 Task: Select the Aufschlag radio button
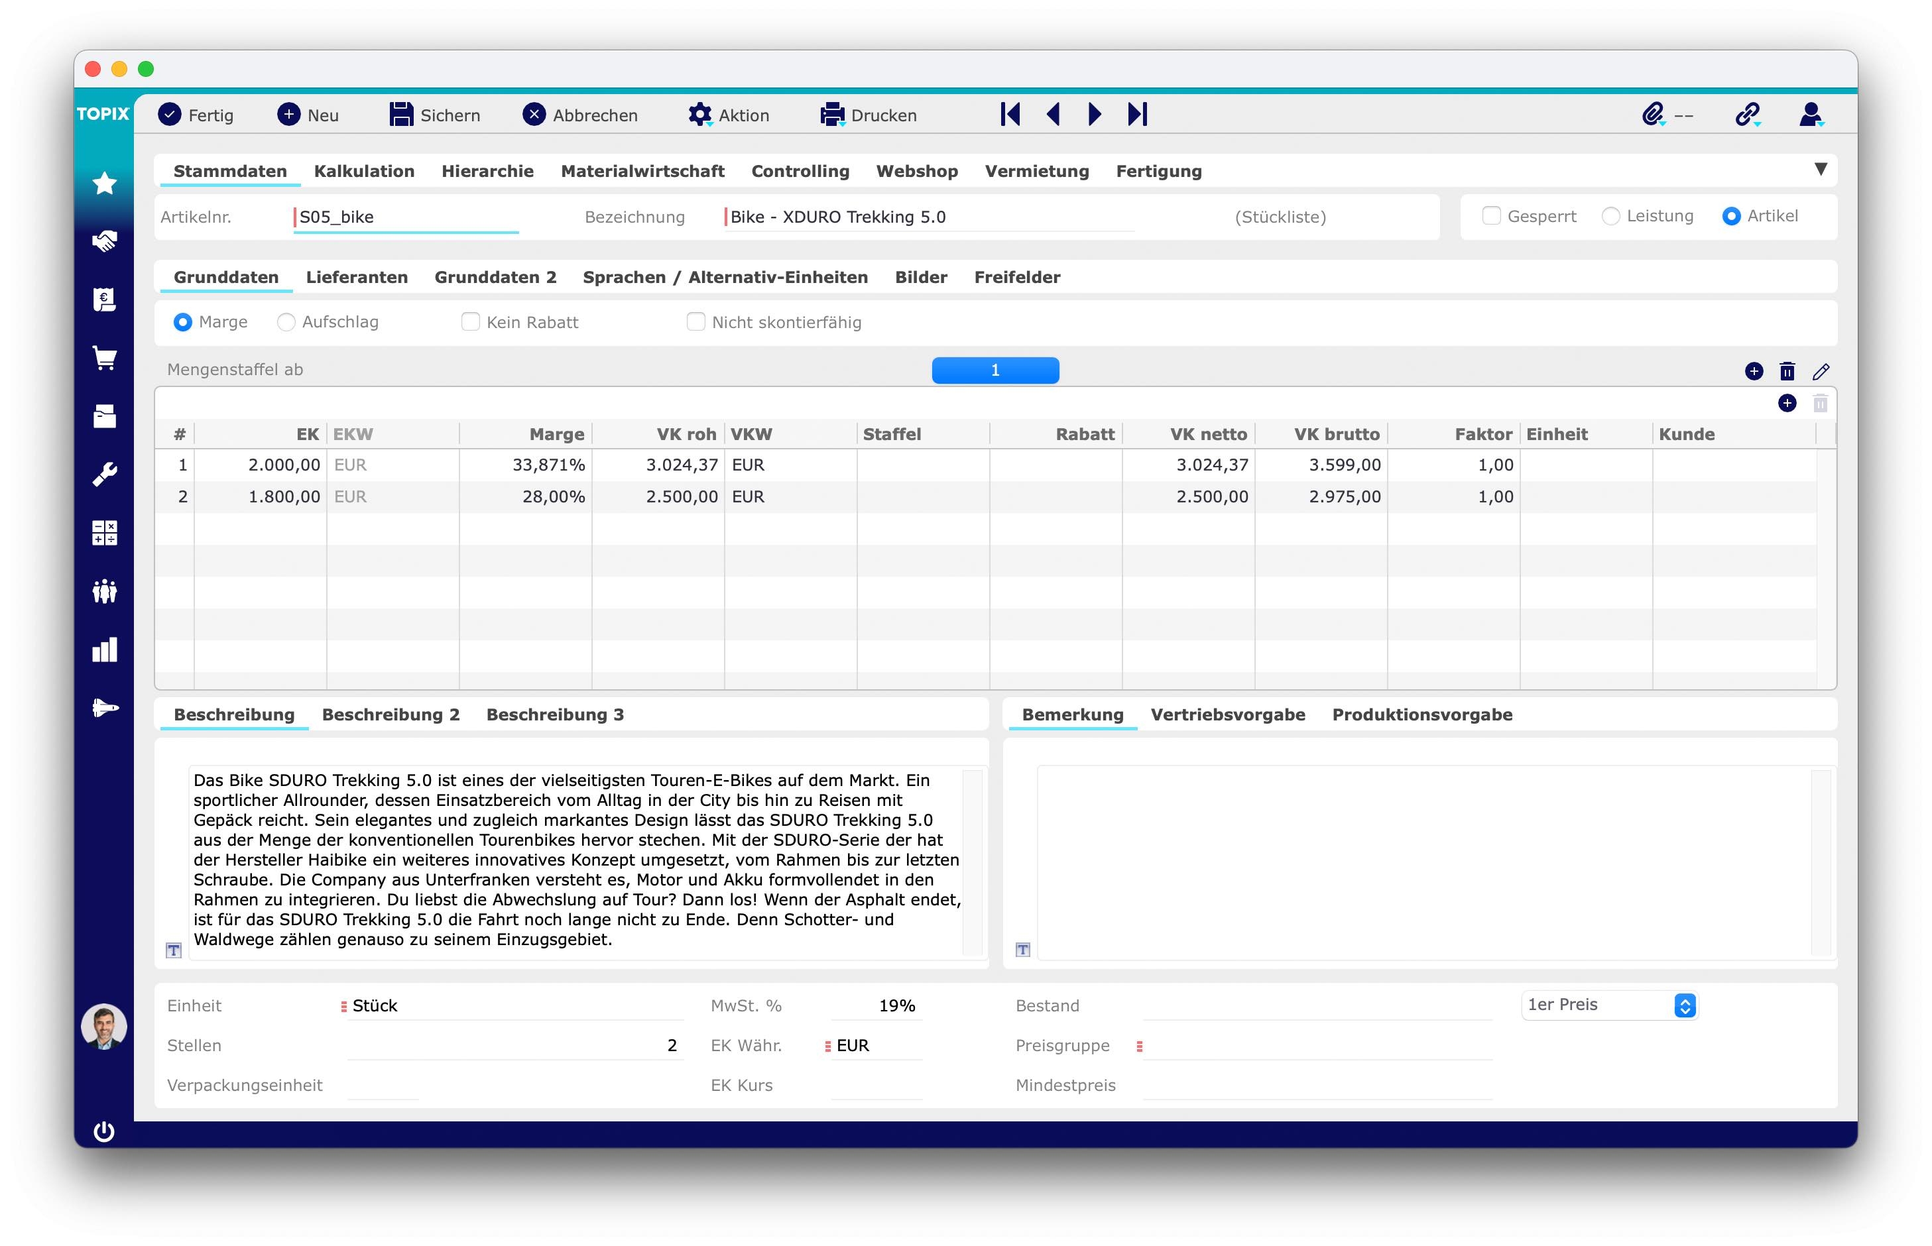coord(286,322)
